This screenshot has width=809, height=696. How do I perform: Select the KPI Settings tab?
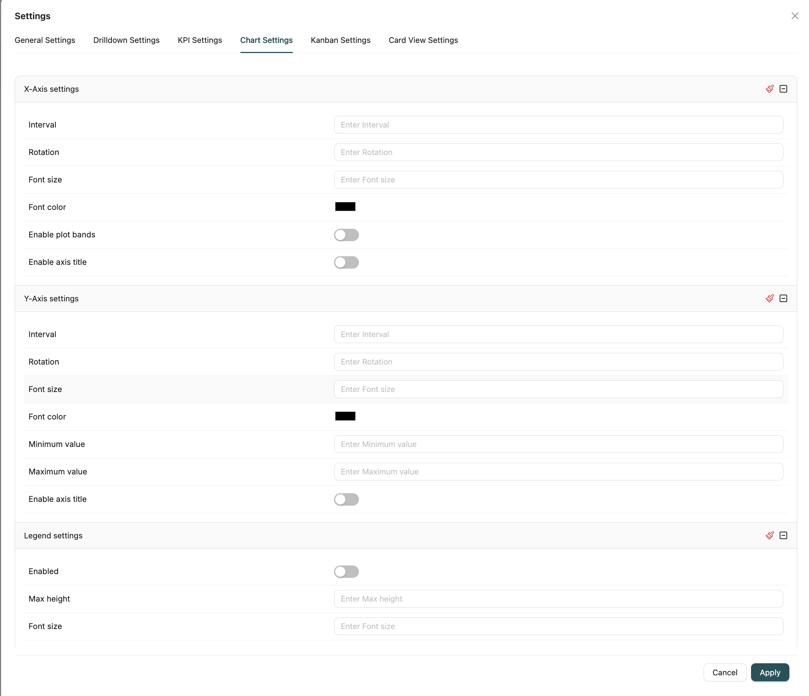click(x=200, y=40)
